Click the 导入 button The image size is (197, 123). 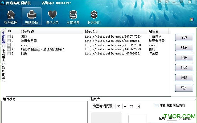click(184, 88)
